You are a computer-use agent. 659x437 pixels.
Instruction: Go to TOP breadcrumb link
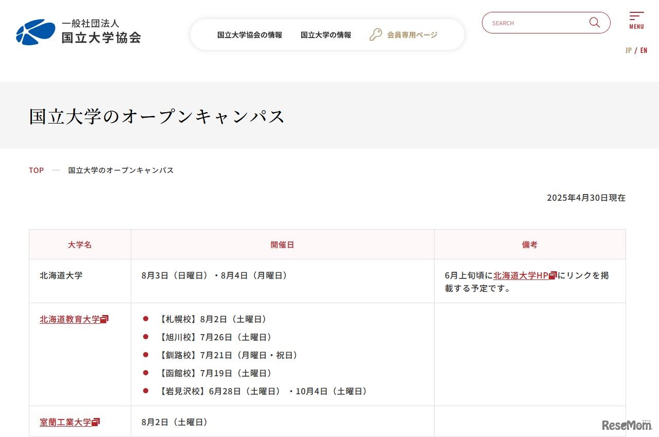pyautogui.click(x=36, y=170)
